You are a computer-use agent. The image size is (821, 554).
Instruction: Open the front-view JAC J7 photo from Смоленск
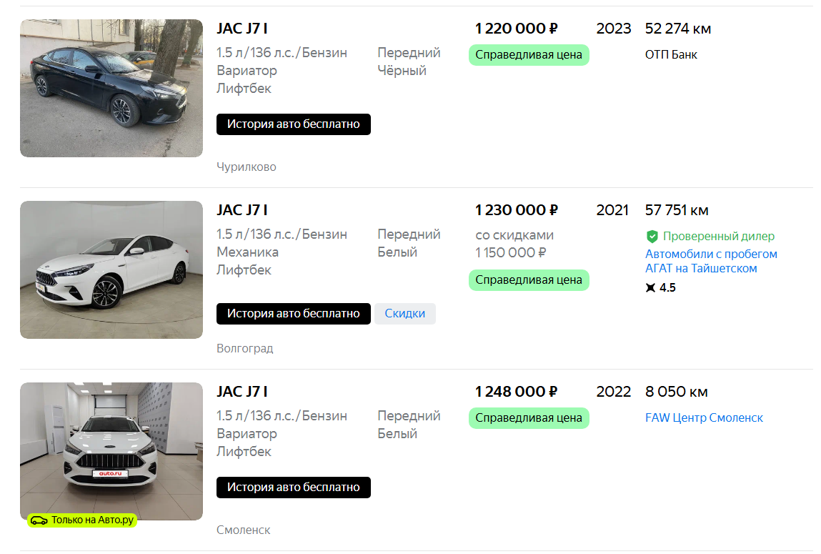(111, 451)
